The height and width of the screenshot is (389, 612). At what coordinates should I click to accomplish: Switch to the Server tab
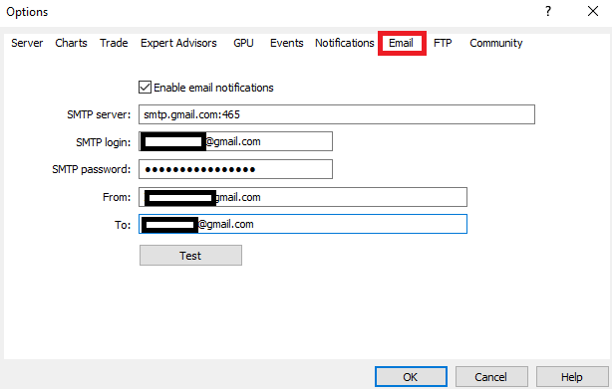(27, 43)
